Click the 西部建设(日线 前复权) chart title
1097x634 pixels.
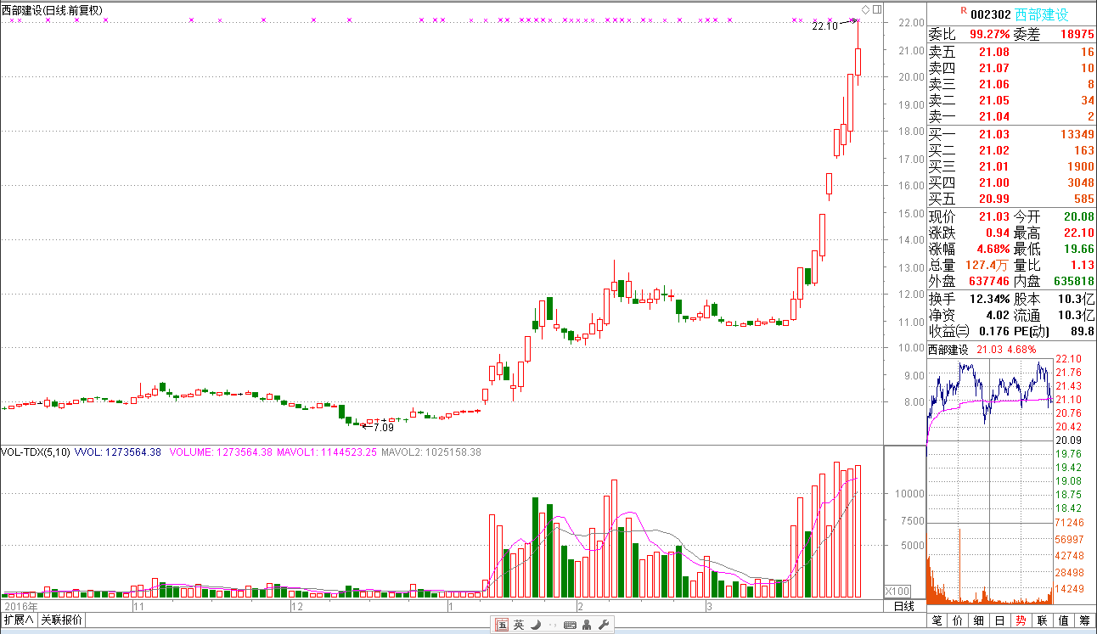click(x=52, y=10)
